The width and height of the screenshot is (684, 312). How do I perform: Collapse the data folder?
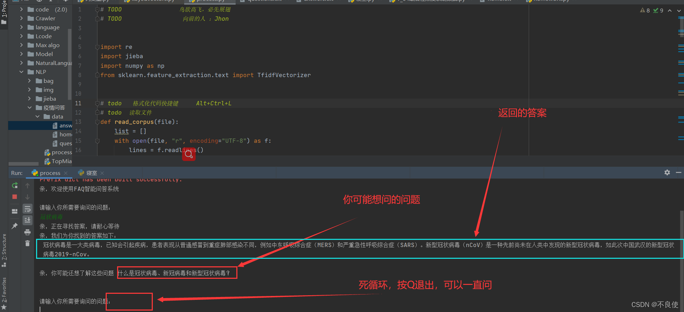click(37, 116)
